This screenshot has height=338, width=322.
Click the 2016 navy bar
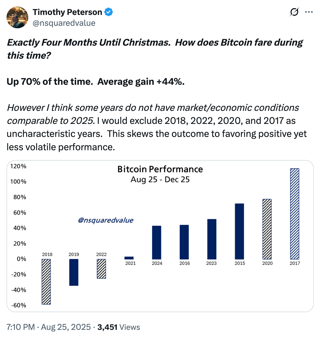click(184, 242)
